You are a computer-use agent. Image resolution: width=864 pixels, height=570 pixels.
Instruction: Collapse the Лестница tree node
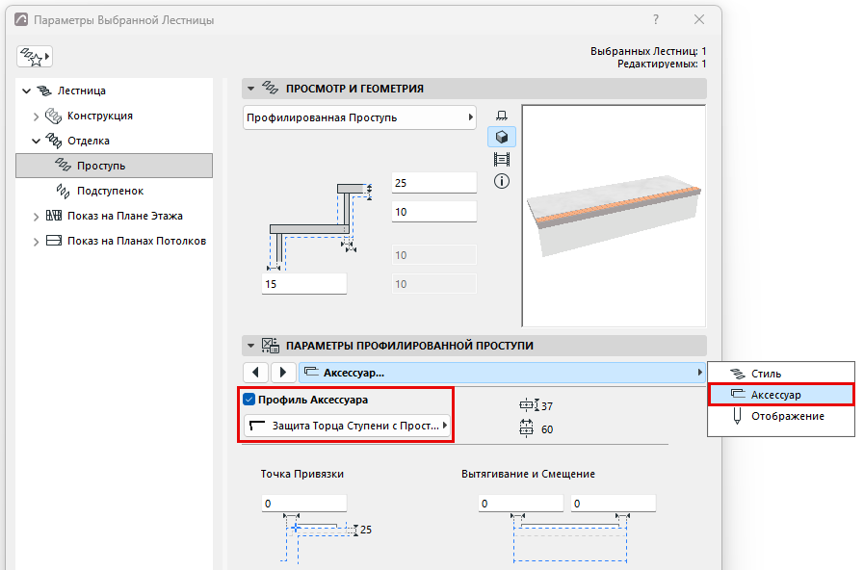point(26,91)
